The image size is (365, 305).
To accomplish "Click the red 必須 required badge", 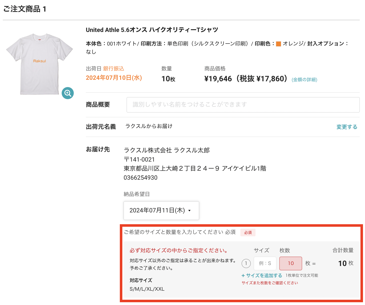I will pyautogui.click(x=248, y=233).
